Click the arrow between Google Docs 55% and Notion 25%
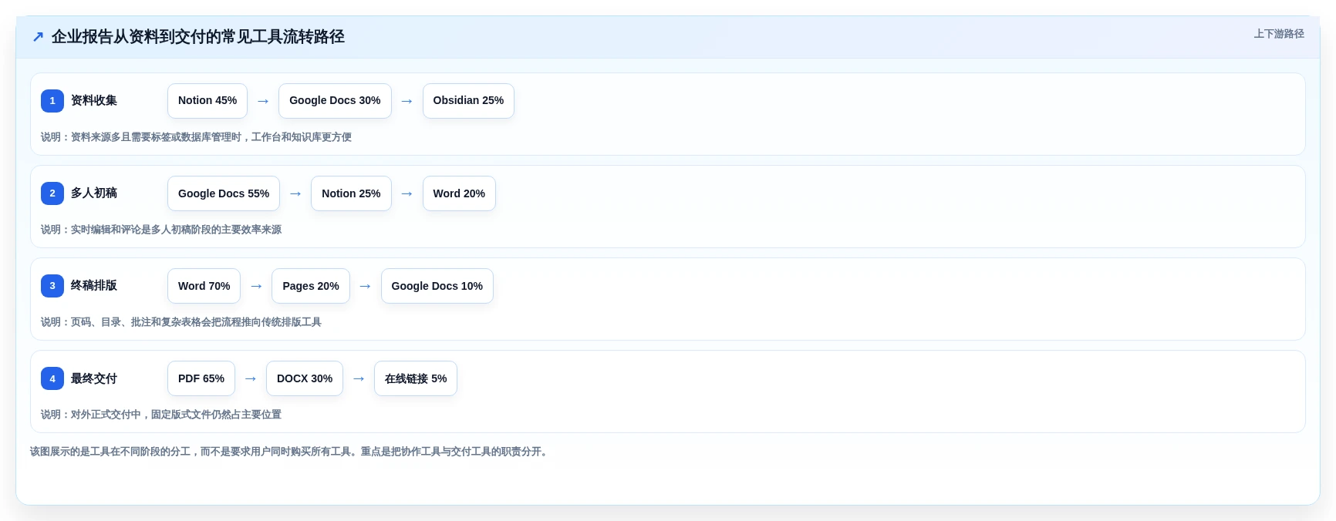Screen dimensions: 1336x521 [x=295, y=193]
